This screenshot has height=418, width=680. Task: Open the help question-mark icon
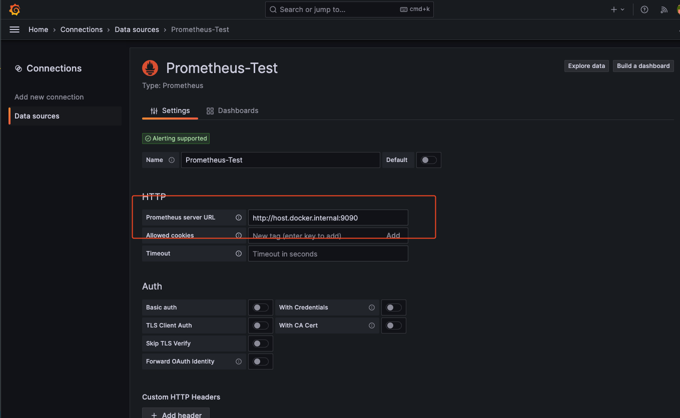644,9
